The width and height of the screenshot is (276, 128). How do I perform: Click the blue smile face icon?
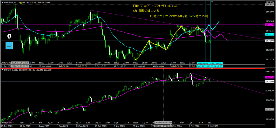click(x=10, y=46)
